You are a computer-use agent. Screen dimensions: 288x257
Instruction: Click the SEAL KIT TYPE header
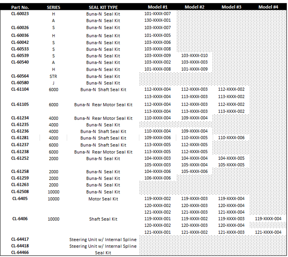103,7
